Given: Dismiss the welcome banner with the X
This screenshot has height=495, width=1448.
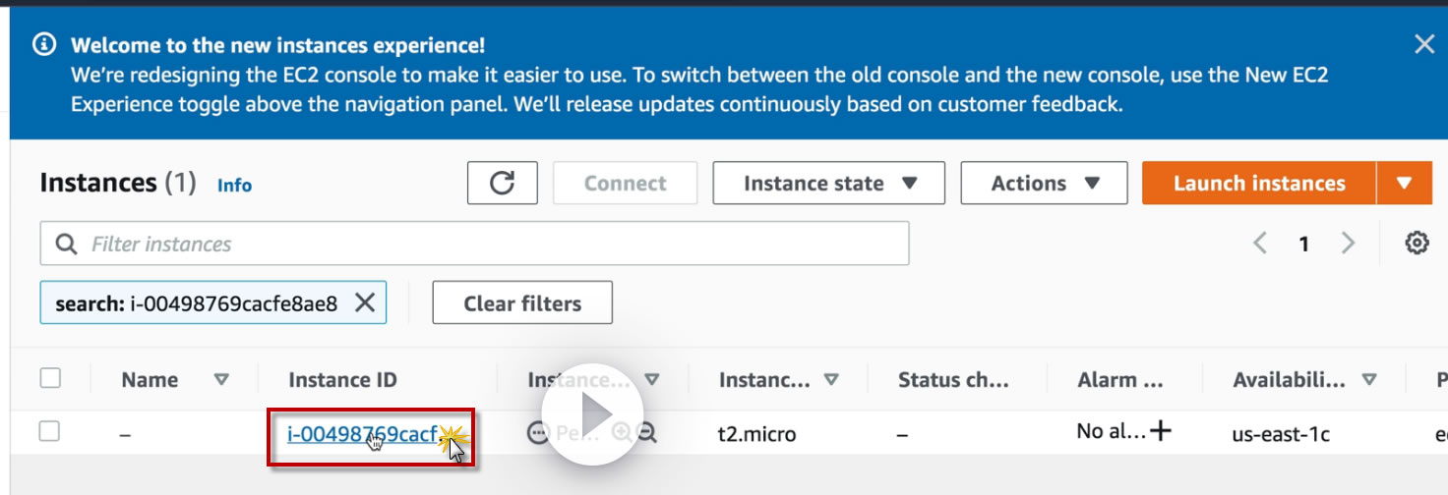Looking at the screenshot, I should point(1423,44).
